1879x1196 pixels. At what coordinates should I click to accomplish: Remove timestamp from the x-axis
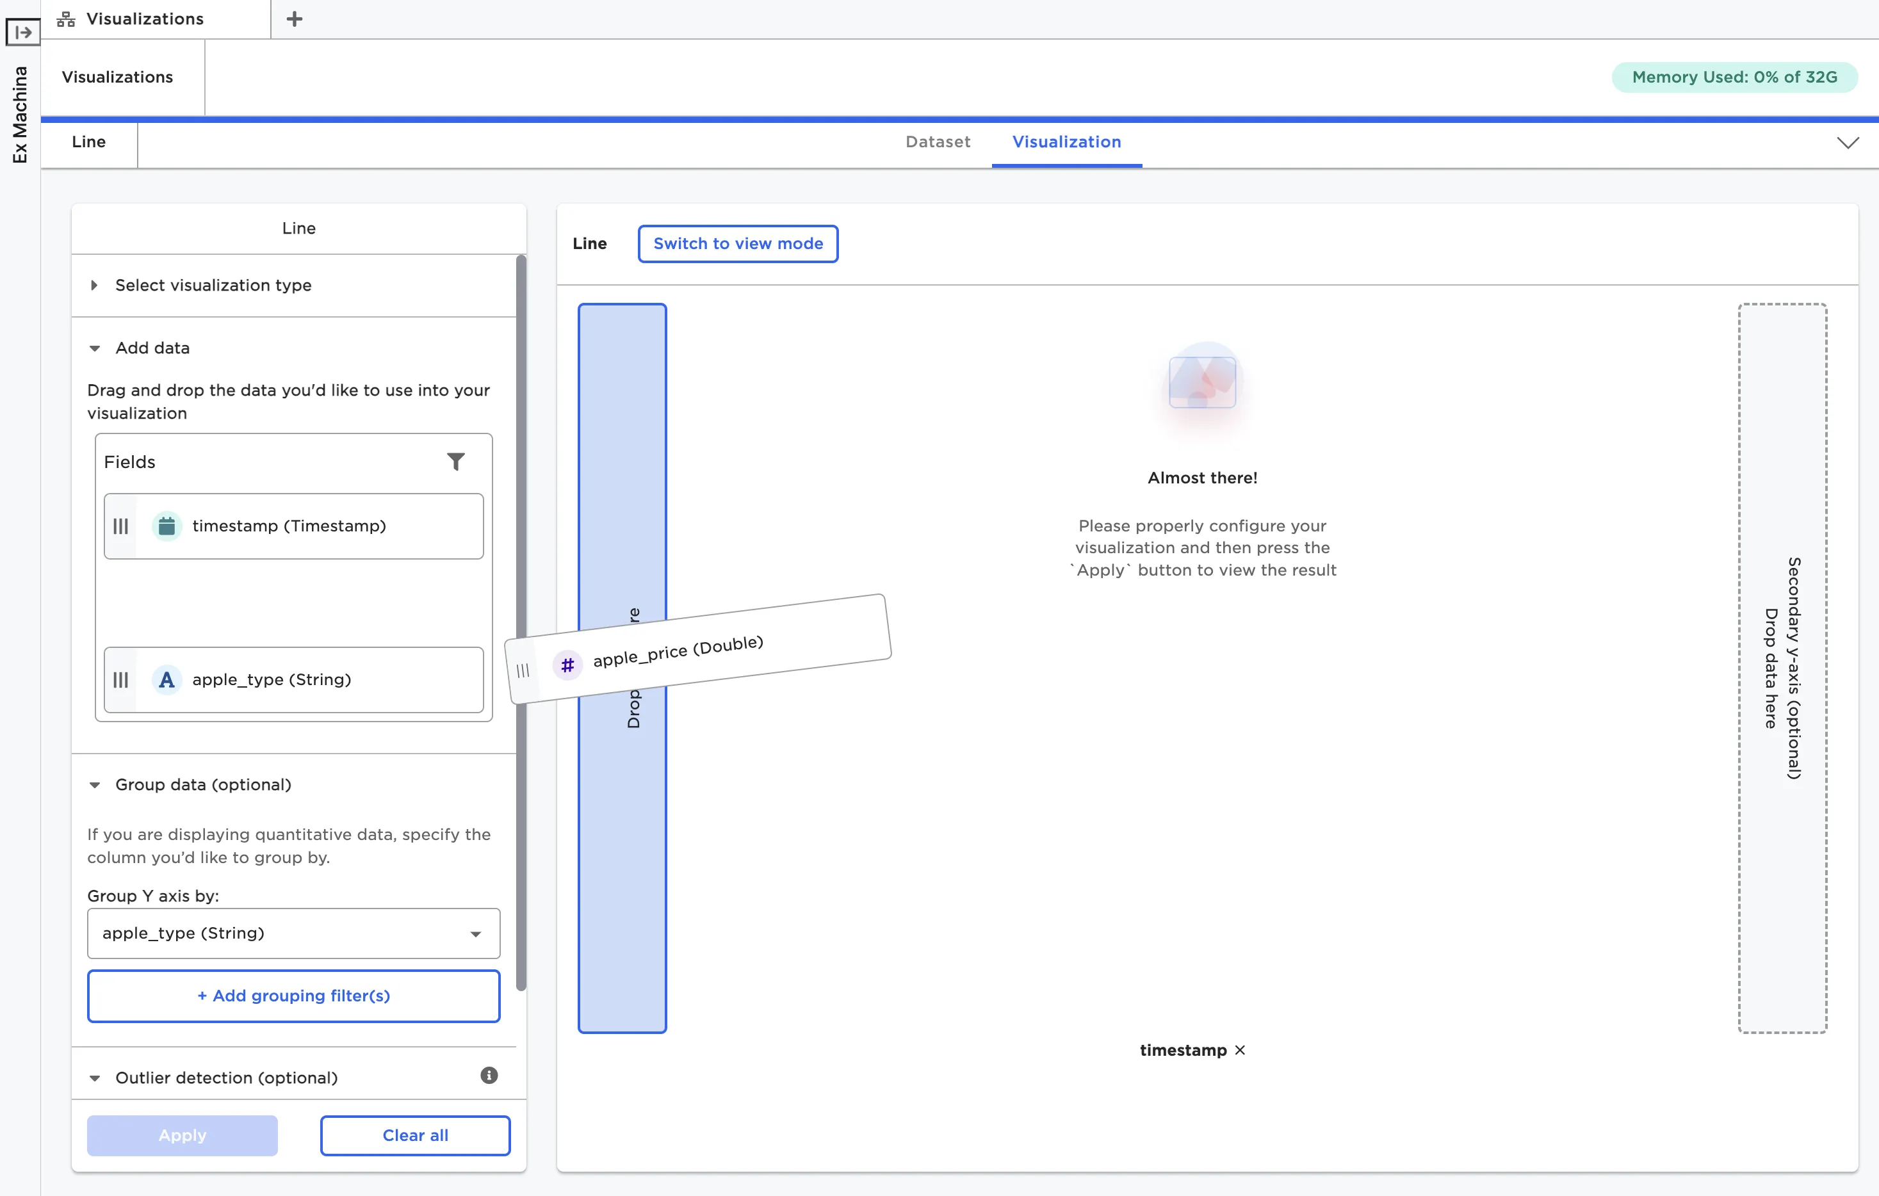tap(1240, 1050)
